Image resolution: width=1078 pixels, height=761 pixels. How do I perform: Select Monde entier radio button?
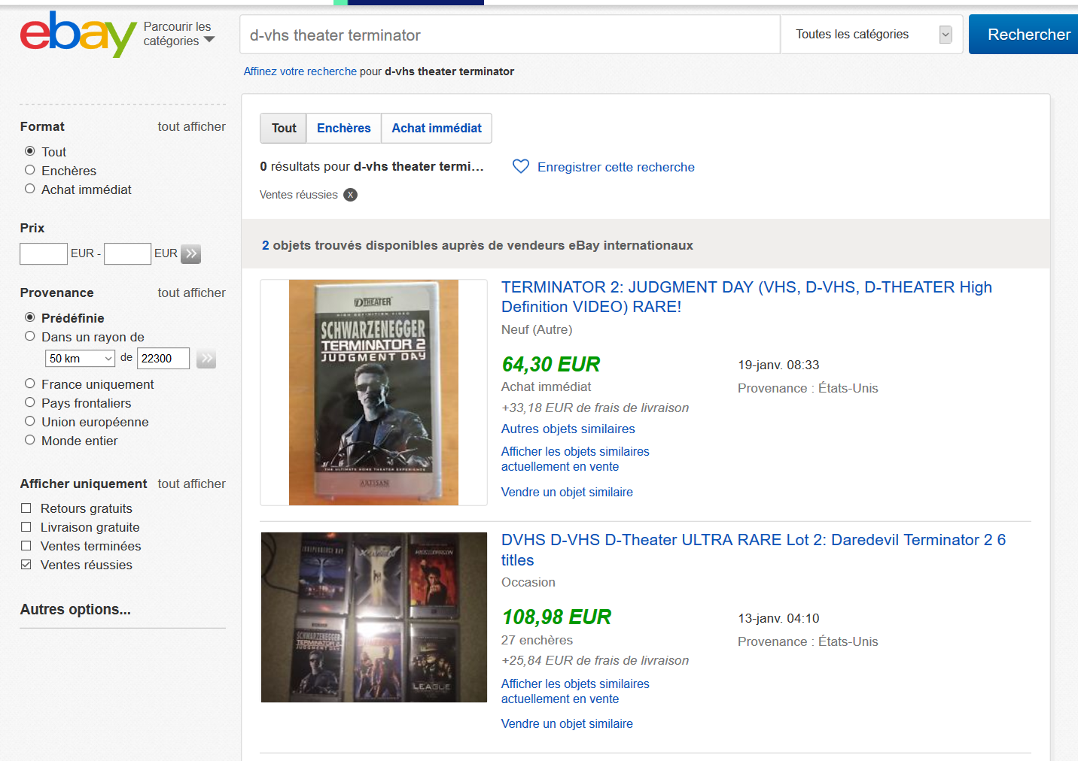click(30, 440)
